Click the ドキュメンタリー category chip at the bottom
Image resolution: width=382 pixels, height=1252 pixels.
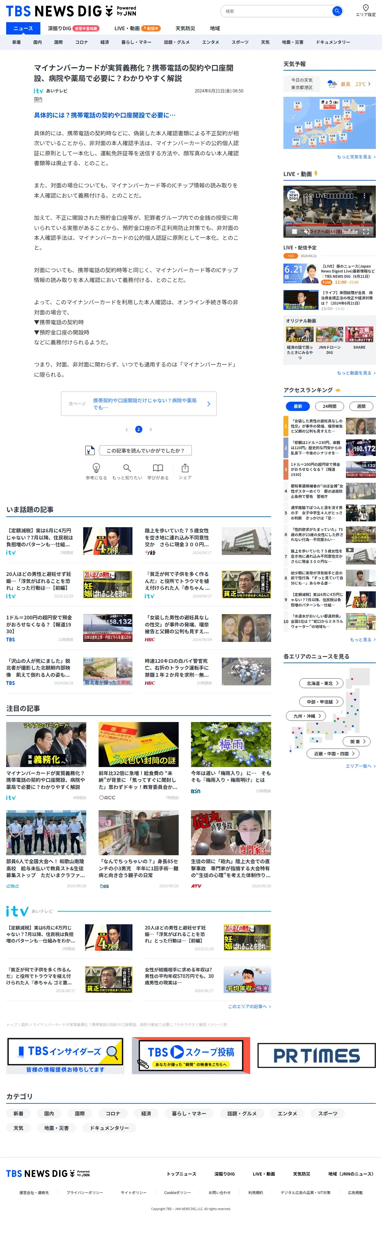pos(110,1127)
